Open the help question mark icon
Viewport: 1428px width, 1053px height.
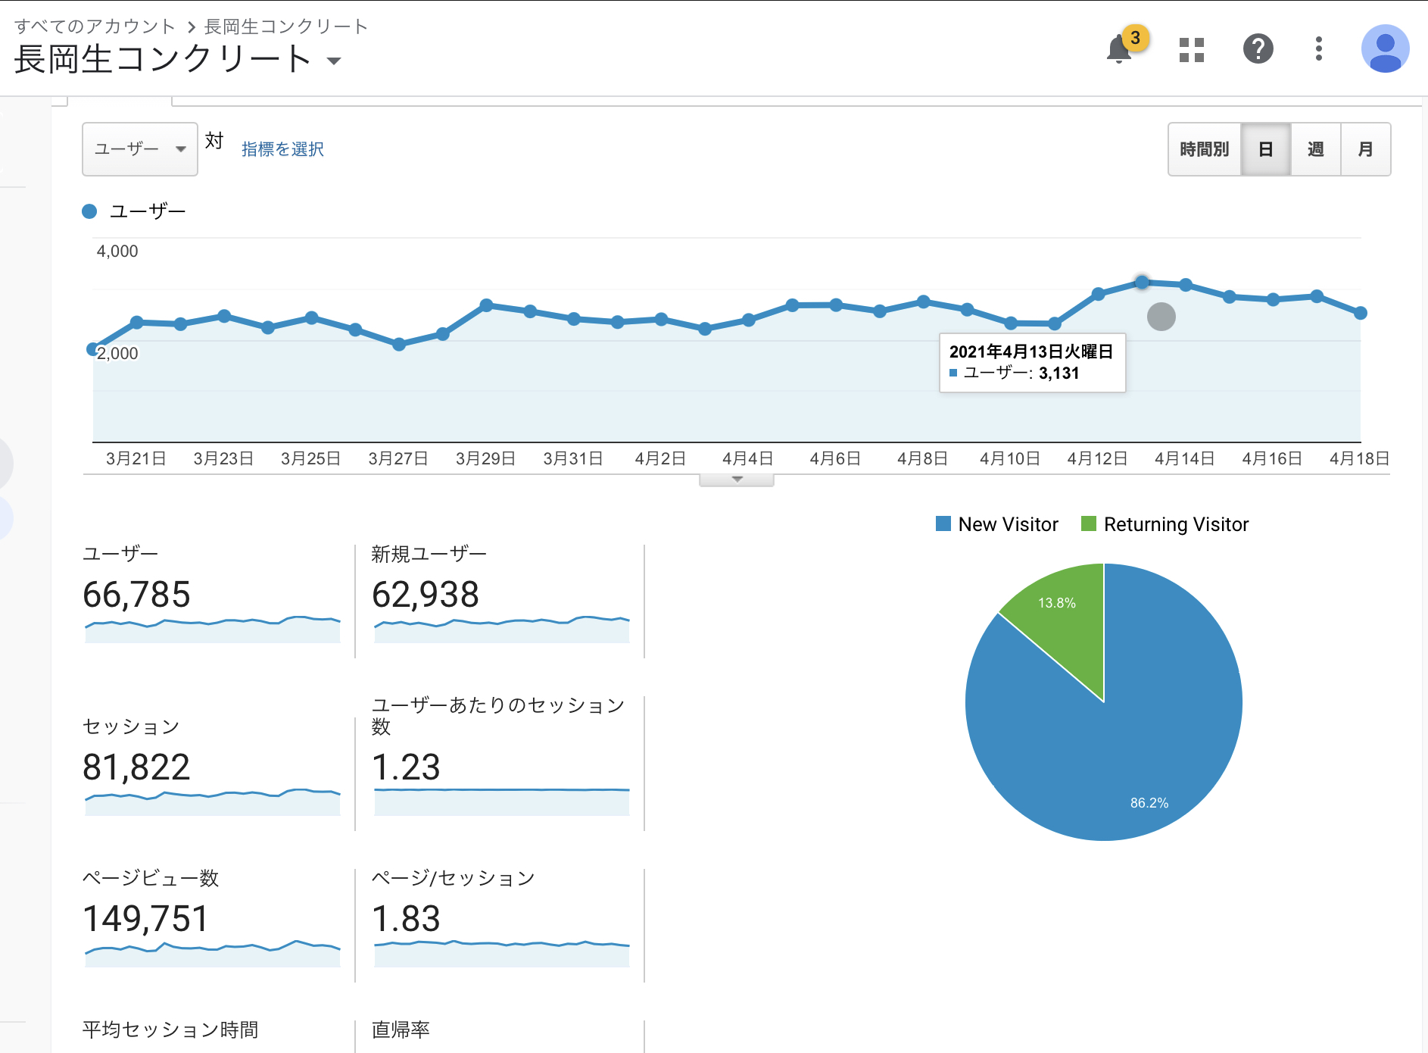(1258, 49)
